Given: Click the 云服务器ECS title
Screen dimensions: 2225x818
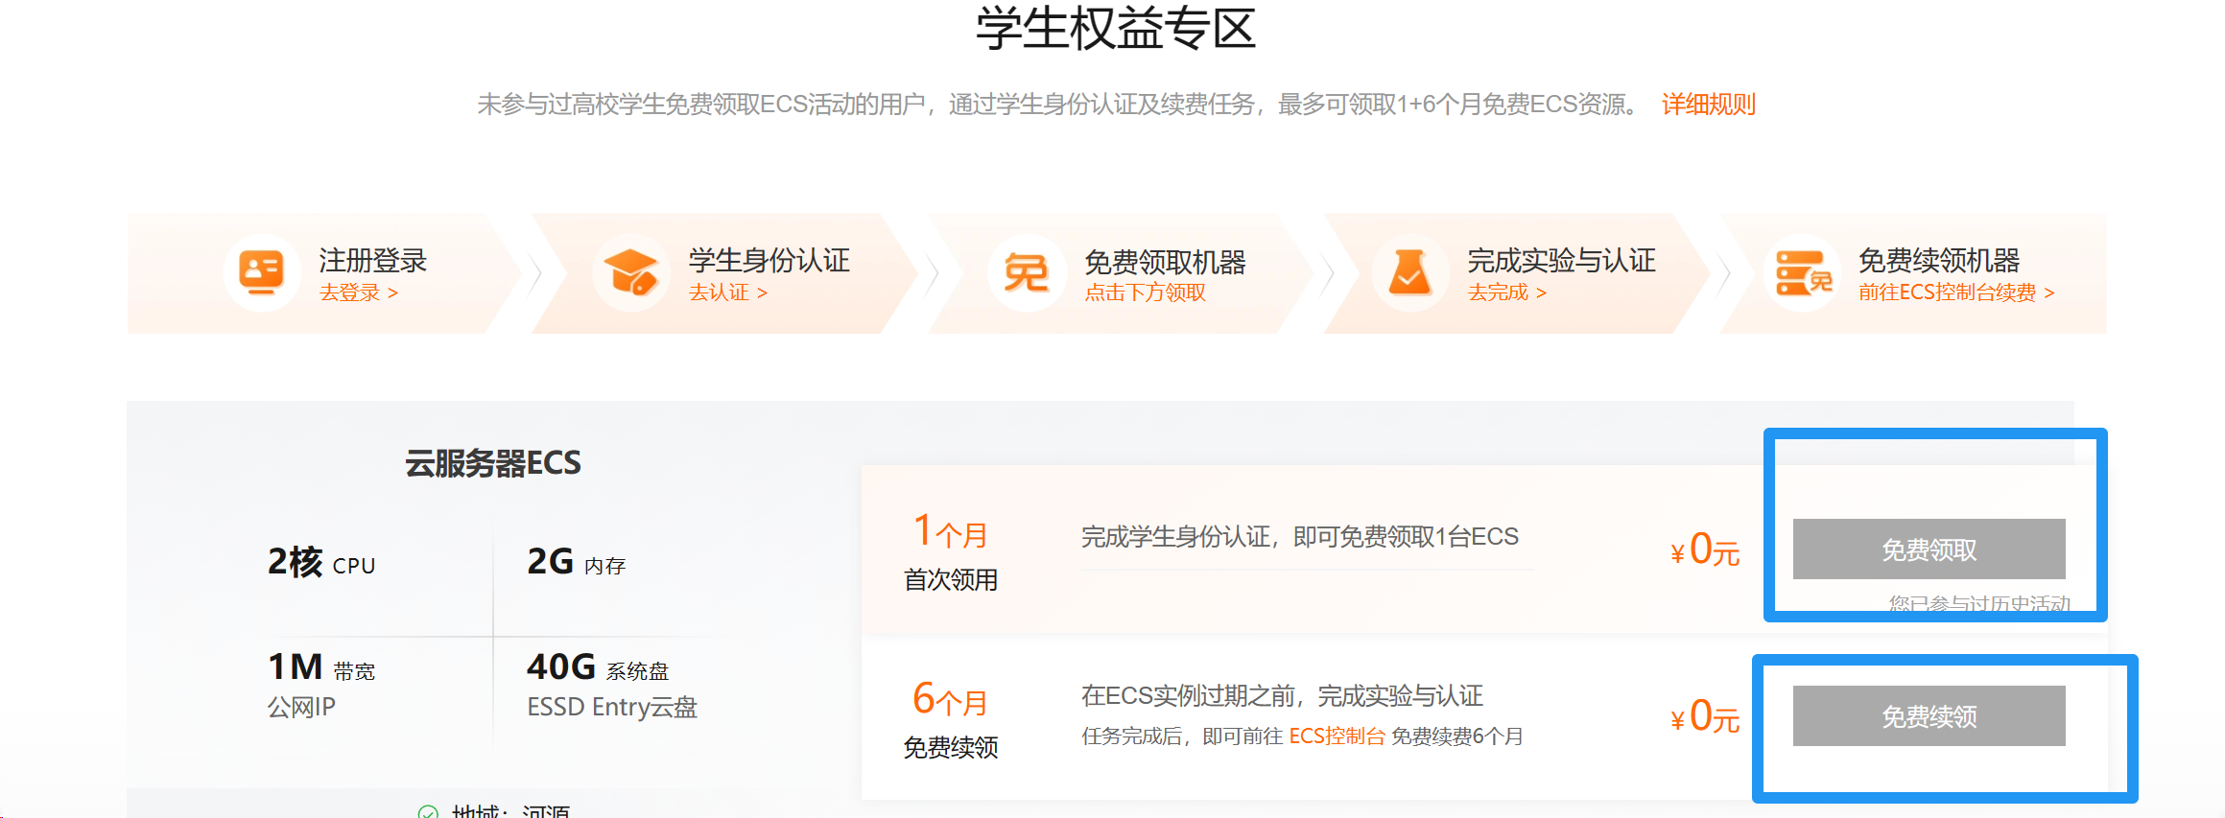Looking at the screenshot, I should pos(493,463).
